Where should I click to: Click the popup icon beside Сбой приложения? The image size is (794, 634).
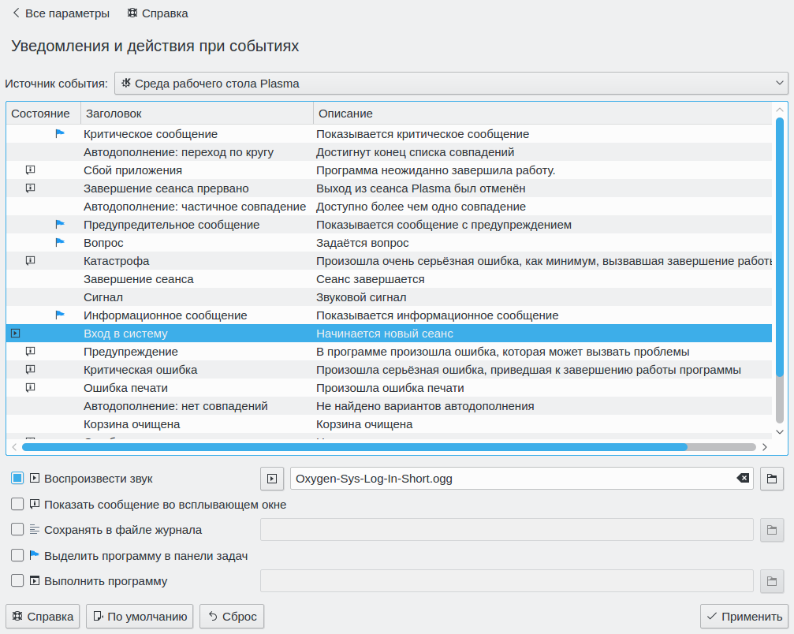pyautogui.click(x=31, y=170)
